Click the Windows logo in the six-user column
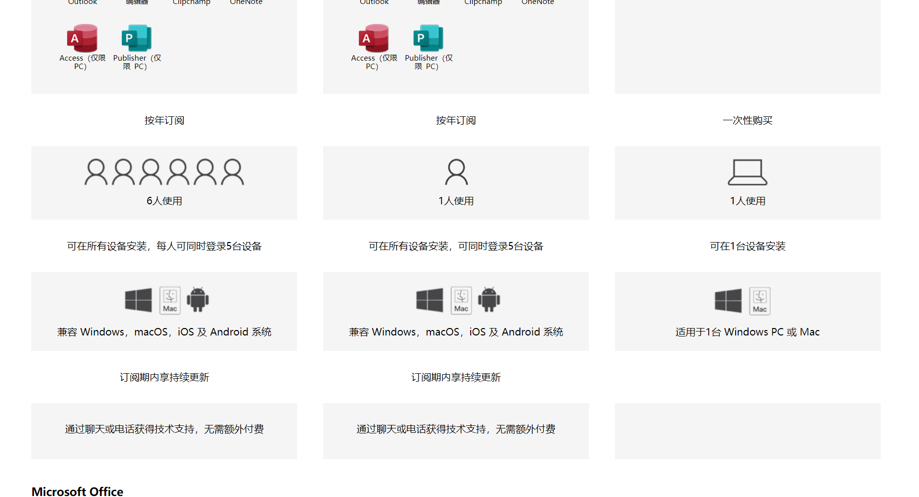Screen dimensions: 919x497 [139, 300]
